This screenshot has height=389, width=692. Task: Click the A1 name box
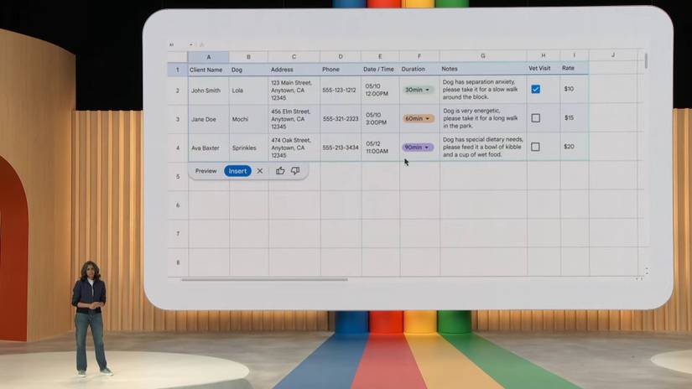pyautogui.click(x=172, y=44)
